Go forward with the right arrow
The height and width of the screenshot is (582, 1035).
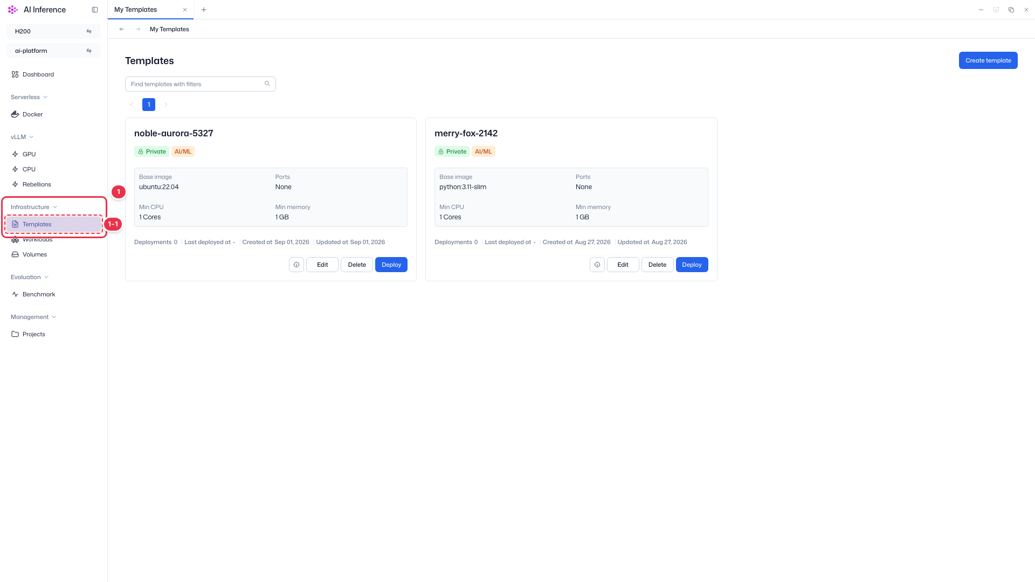[138, 29]
